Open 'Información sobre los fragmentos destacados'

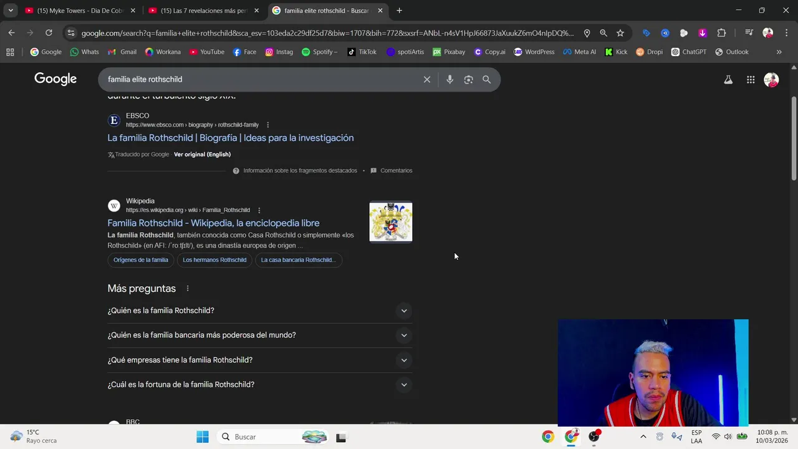(300, 170)
